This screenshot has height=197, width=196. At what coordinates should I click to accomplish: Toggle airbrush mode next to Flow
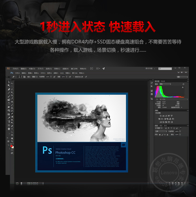click(x=70, y=77)
